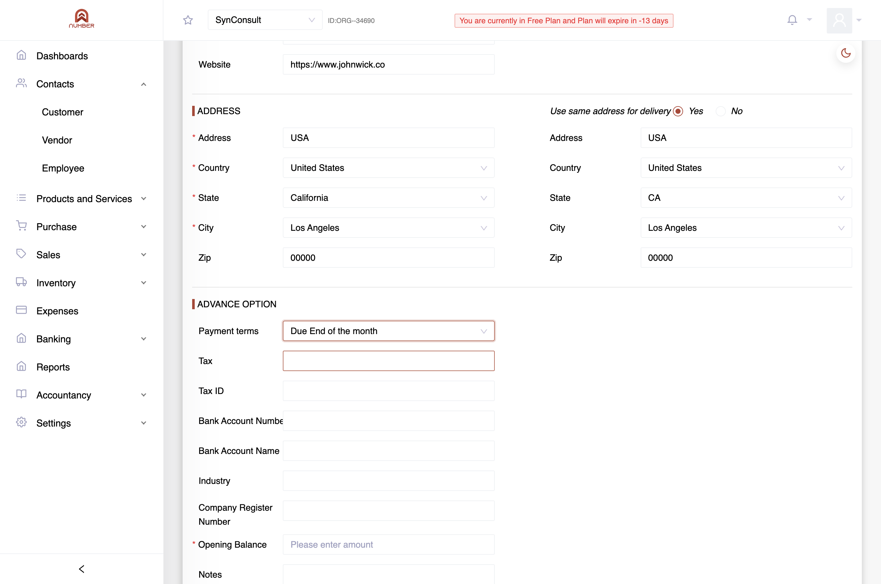The width and height of the screenshot is (881, 584).
Task: Click the favorite star icon
Action: (188, 20)
